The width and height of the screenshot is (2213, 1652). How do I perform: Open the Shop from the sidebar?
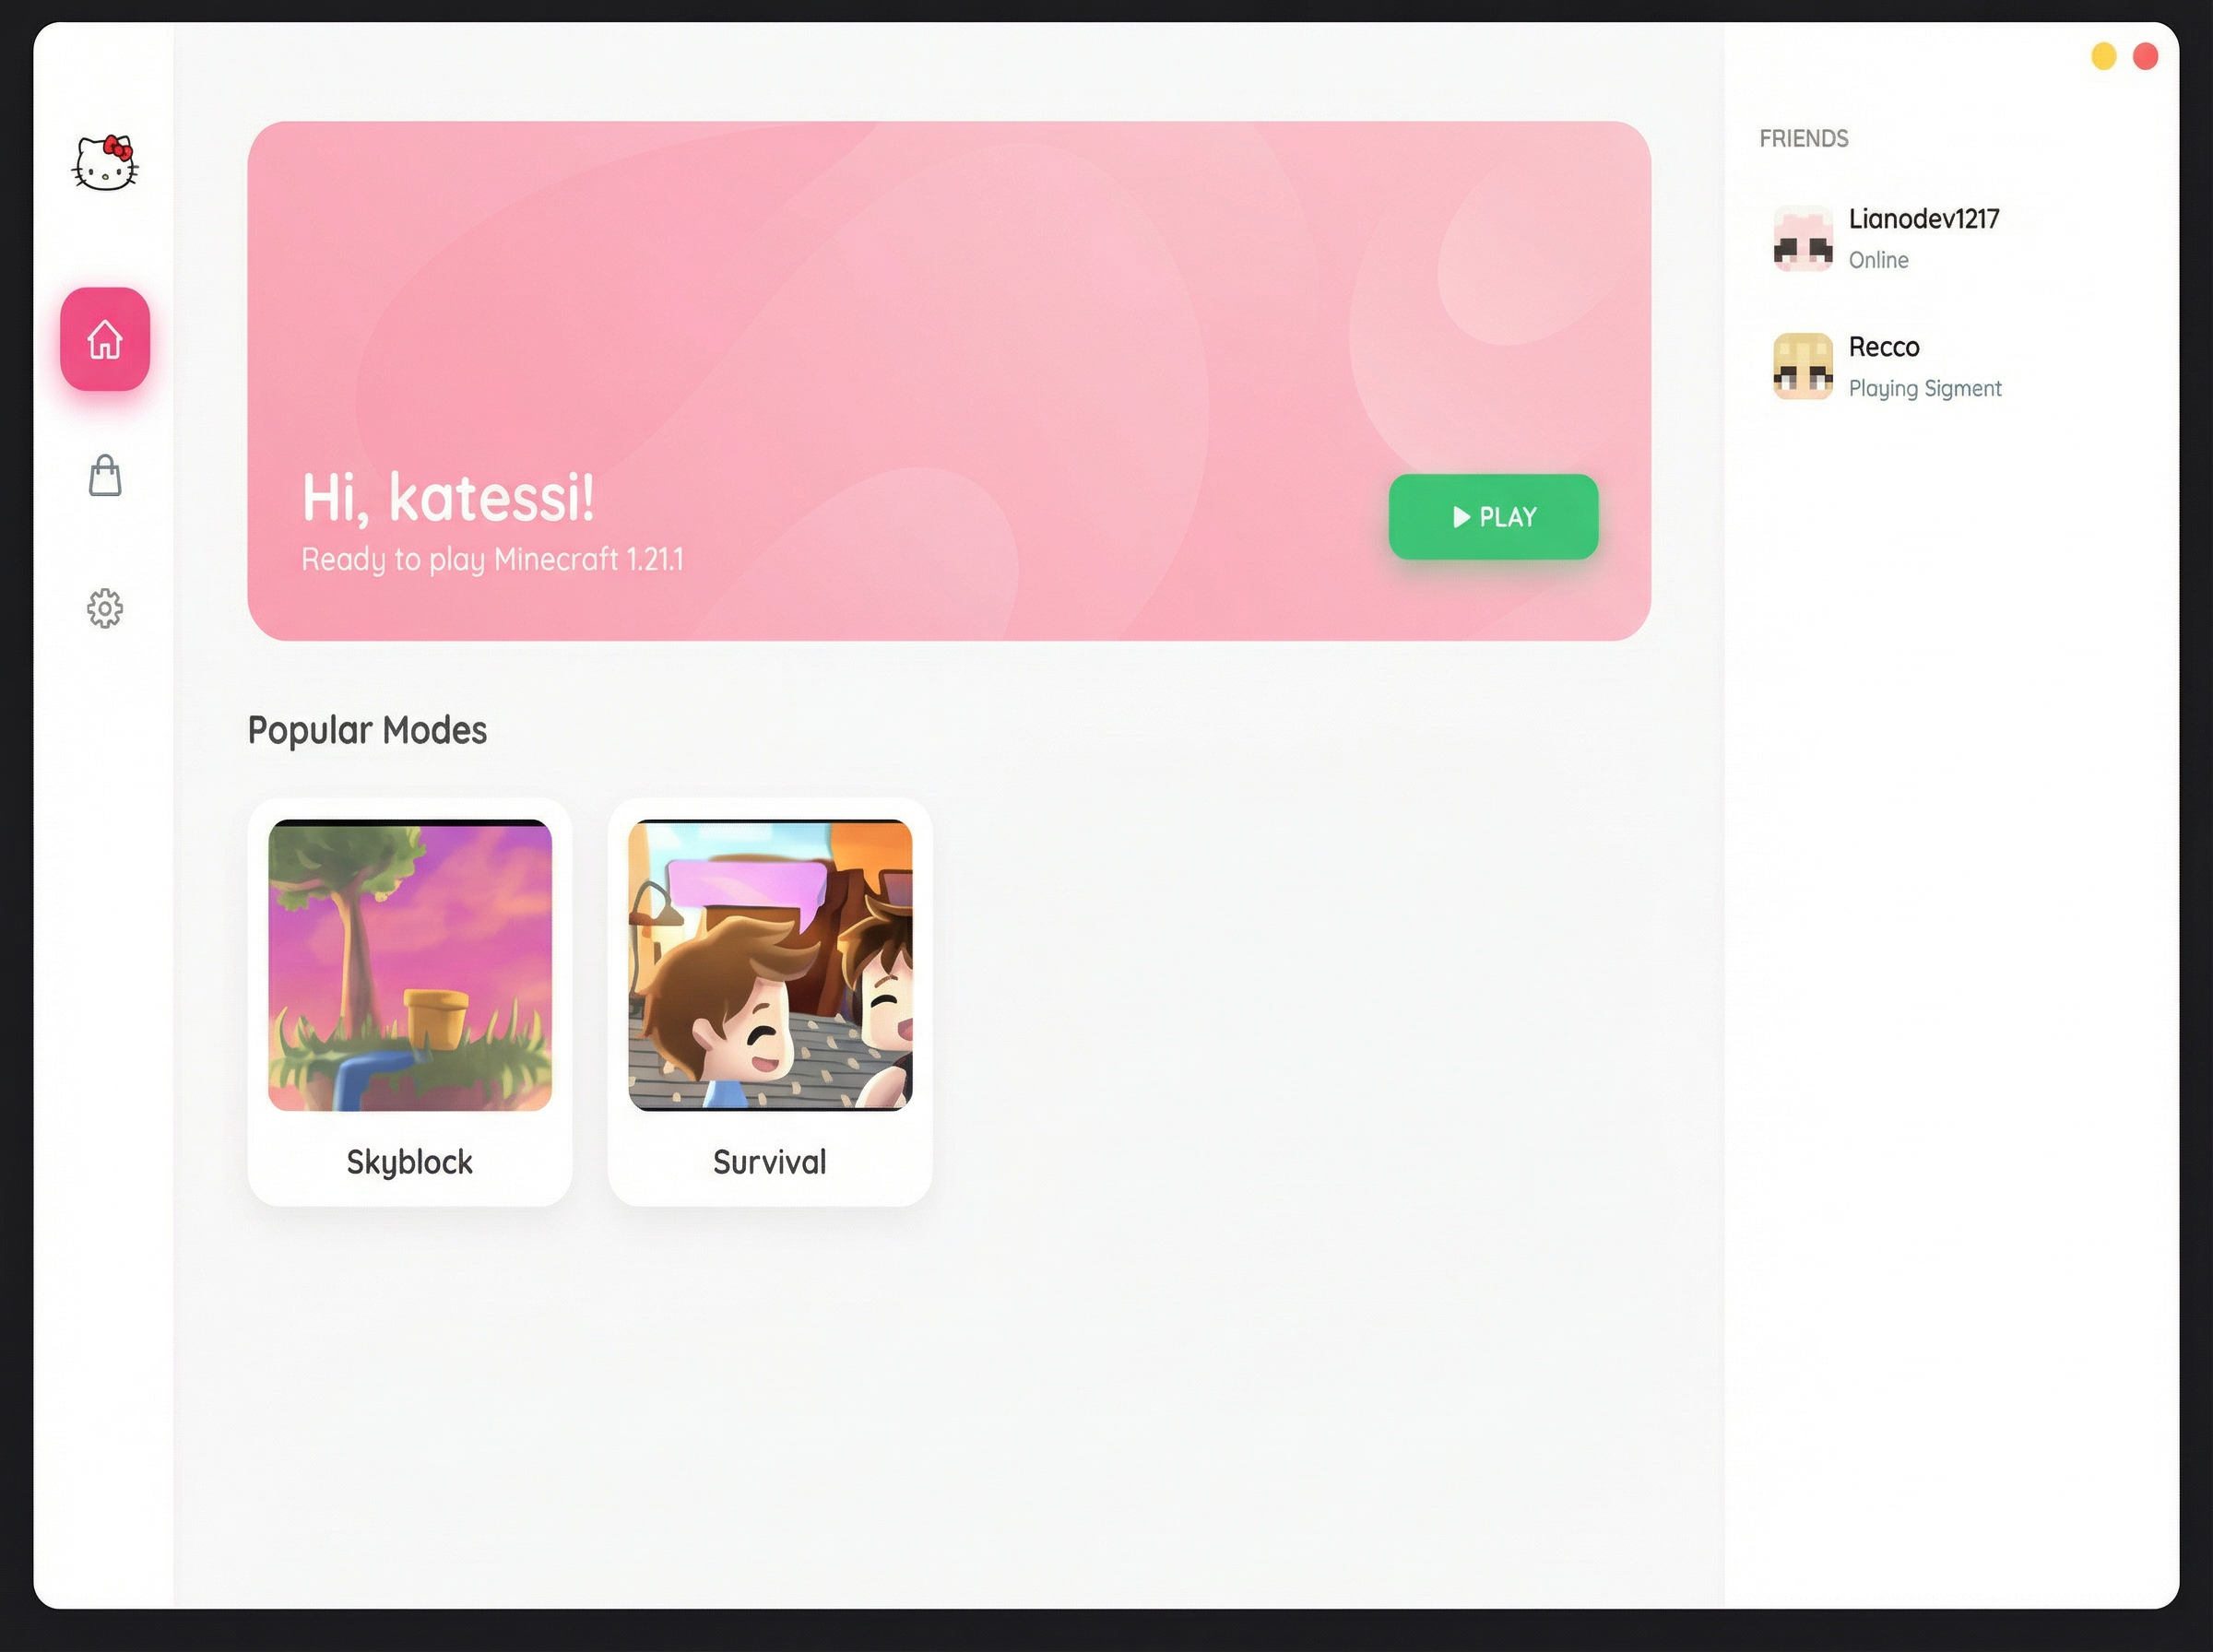(105, 476)
